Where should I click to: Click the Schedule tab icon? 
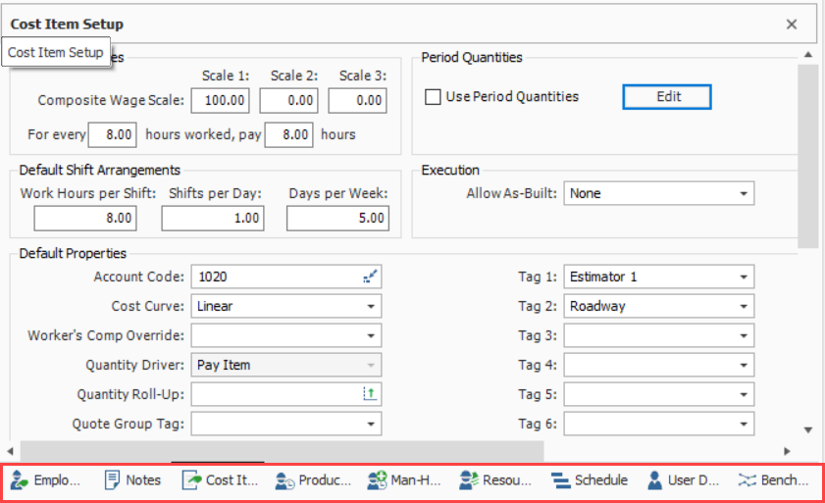(560, 480)
